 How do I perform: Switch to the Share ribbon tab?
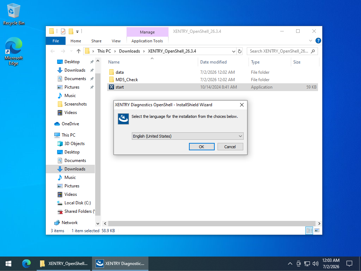click(96, 41)
